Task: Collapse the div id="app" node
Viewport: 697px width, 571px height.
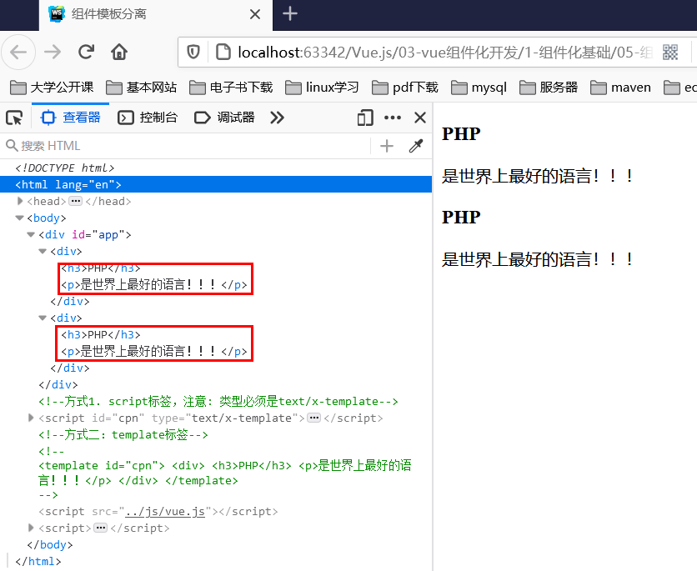Action: [x=31, y=234]
